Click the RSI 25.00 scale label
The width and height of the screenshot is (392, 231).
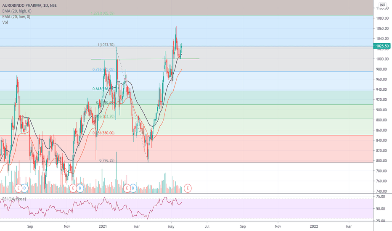[x=381, y=220]
